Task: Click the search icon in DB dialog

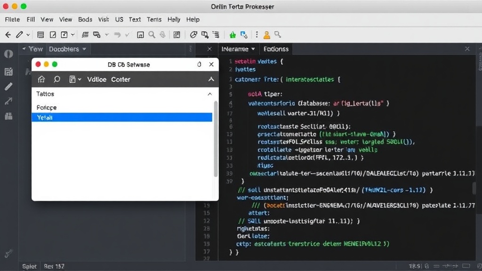Action: (x=57, y=79)
